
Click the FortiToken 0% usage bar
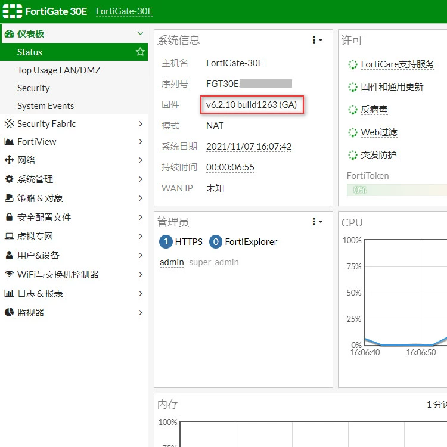point(397,190)
